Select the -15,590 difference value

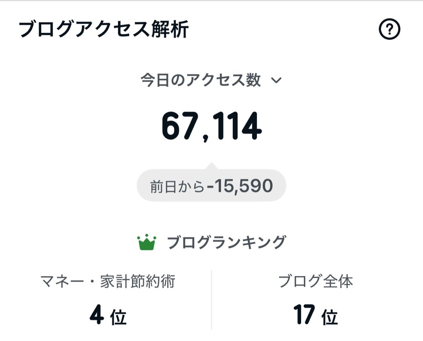(x=240, y=186)
